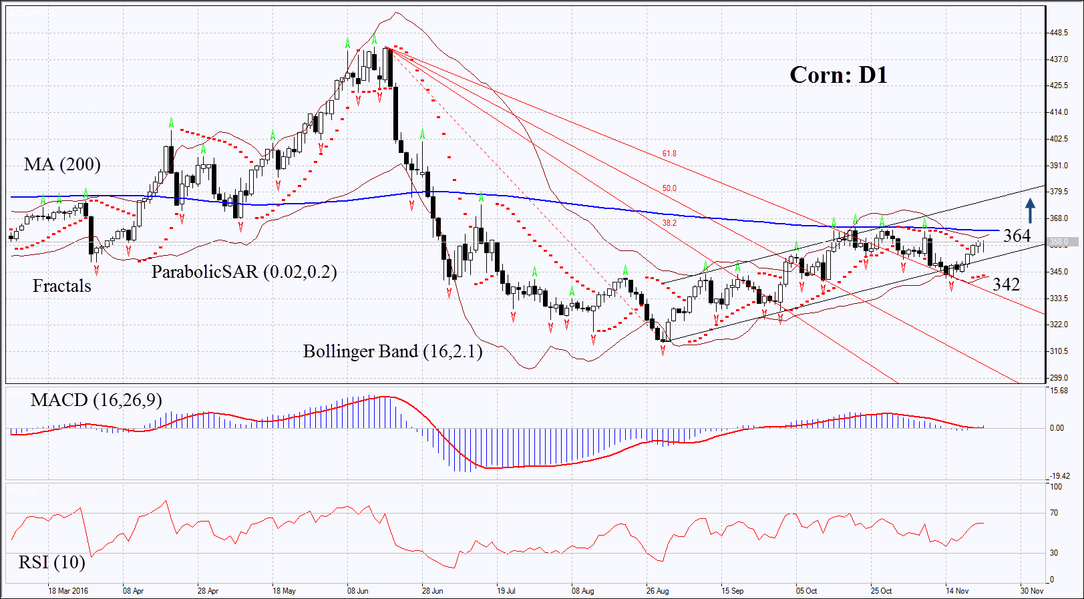Click the 299.0 price axis value
This screenshot has height=599, width=1084.
(x=1059, y=378)
